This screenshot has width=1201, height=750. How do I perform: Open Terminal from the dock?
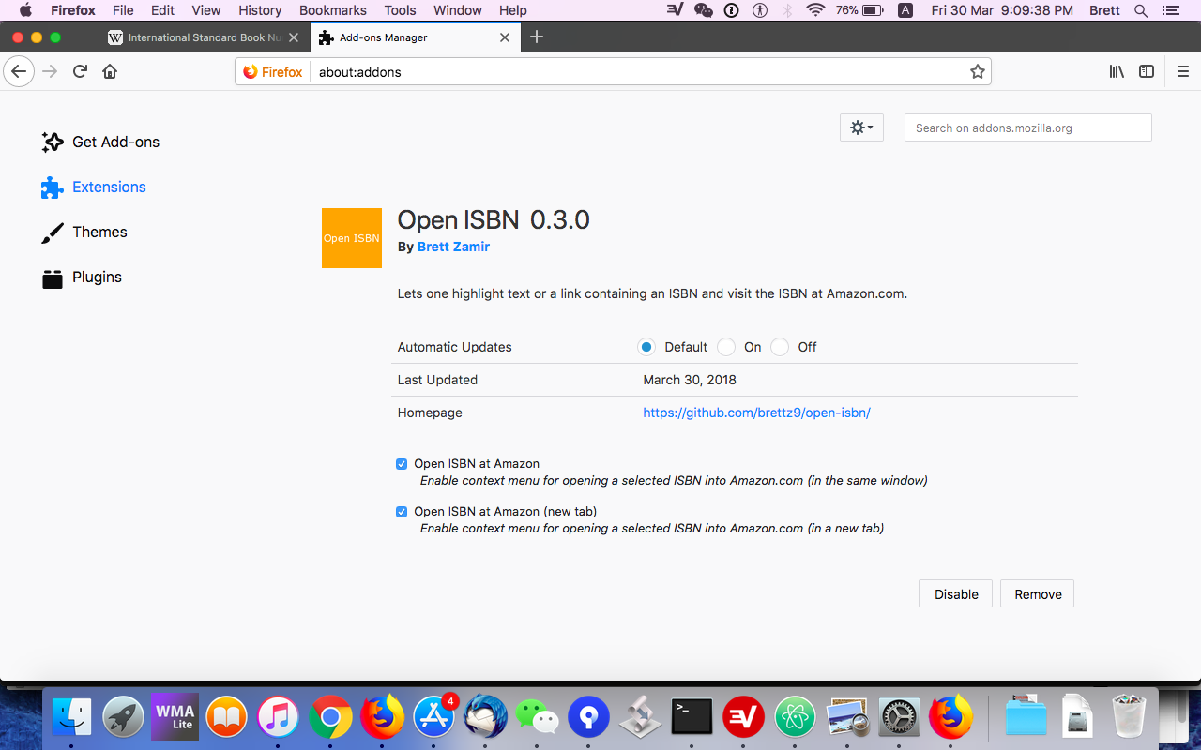692,718
